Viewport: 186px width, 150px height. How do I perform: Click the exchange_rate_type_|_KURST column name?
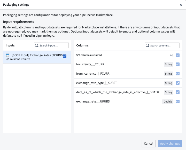[x=96, y=83]
